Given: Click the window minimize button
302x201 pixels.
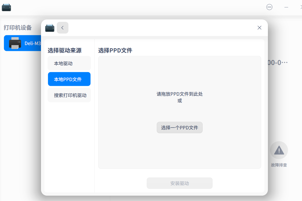Looking at the screenshot, I should (286, 7).
